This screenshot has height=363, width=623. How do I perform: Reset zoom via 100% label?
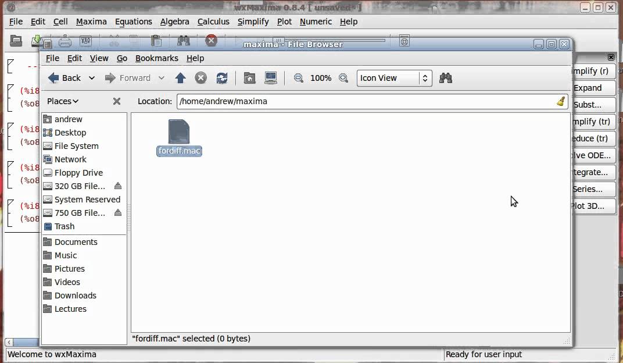[x=321, y=78]
